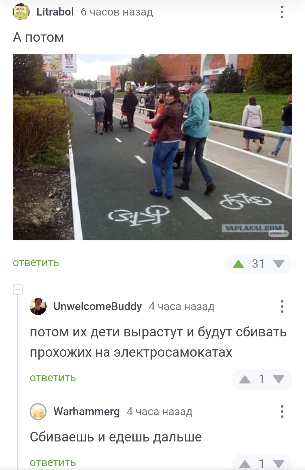Downvote UnwelcomeBuddy's comment about electric scooters
This screenshot has height=470, width=305.
[x=279, y=379]
